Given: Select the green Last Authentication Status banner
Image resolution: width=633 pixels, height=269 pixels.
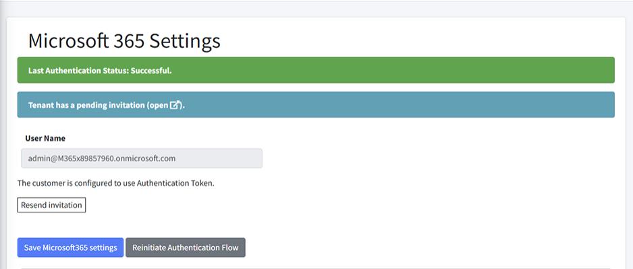Looking at the screenshot, I should coord(316,70).
